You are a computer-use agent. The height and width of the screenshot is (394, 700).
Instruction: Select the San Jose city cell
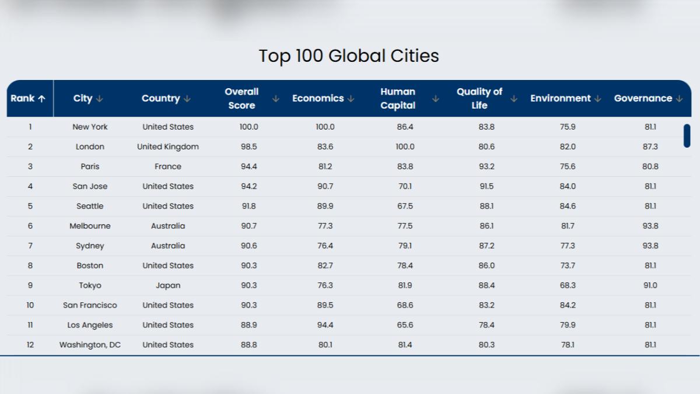pyautogui.click(x=90, y=186)
